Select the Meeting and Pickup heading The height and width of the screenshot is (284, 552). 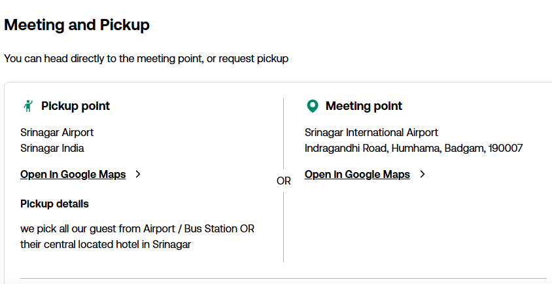click(77, 25)
